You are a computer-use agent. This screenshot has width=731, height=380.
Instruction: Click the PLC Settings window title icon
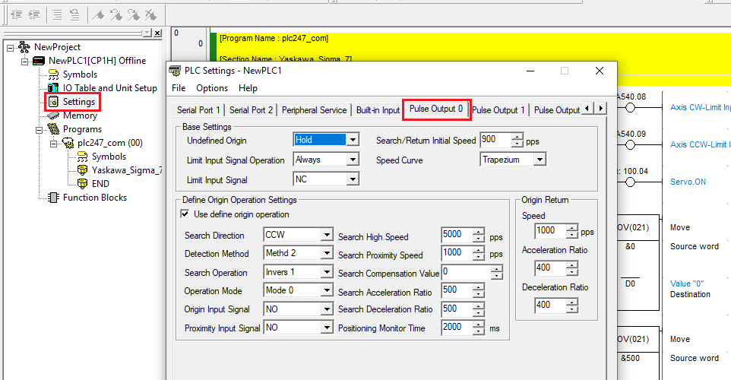pos(175,71)
